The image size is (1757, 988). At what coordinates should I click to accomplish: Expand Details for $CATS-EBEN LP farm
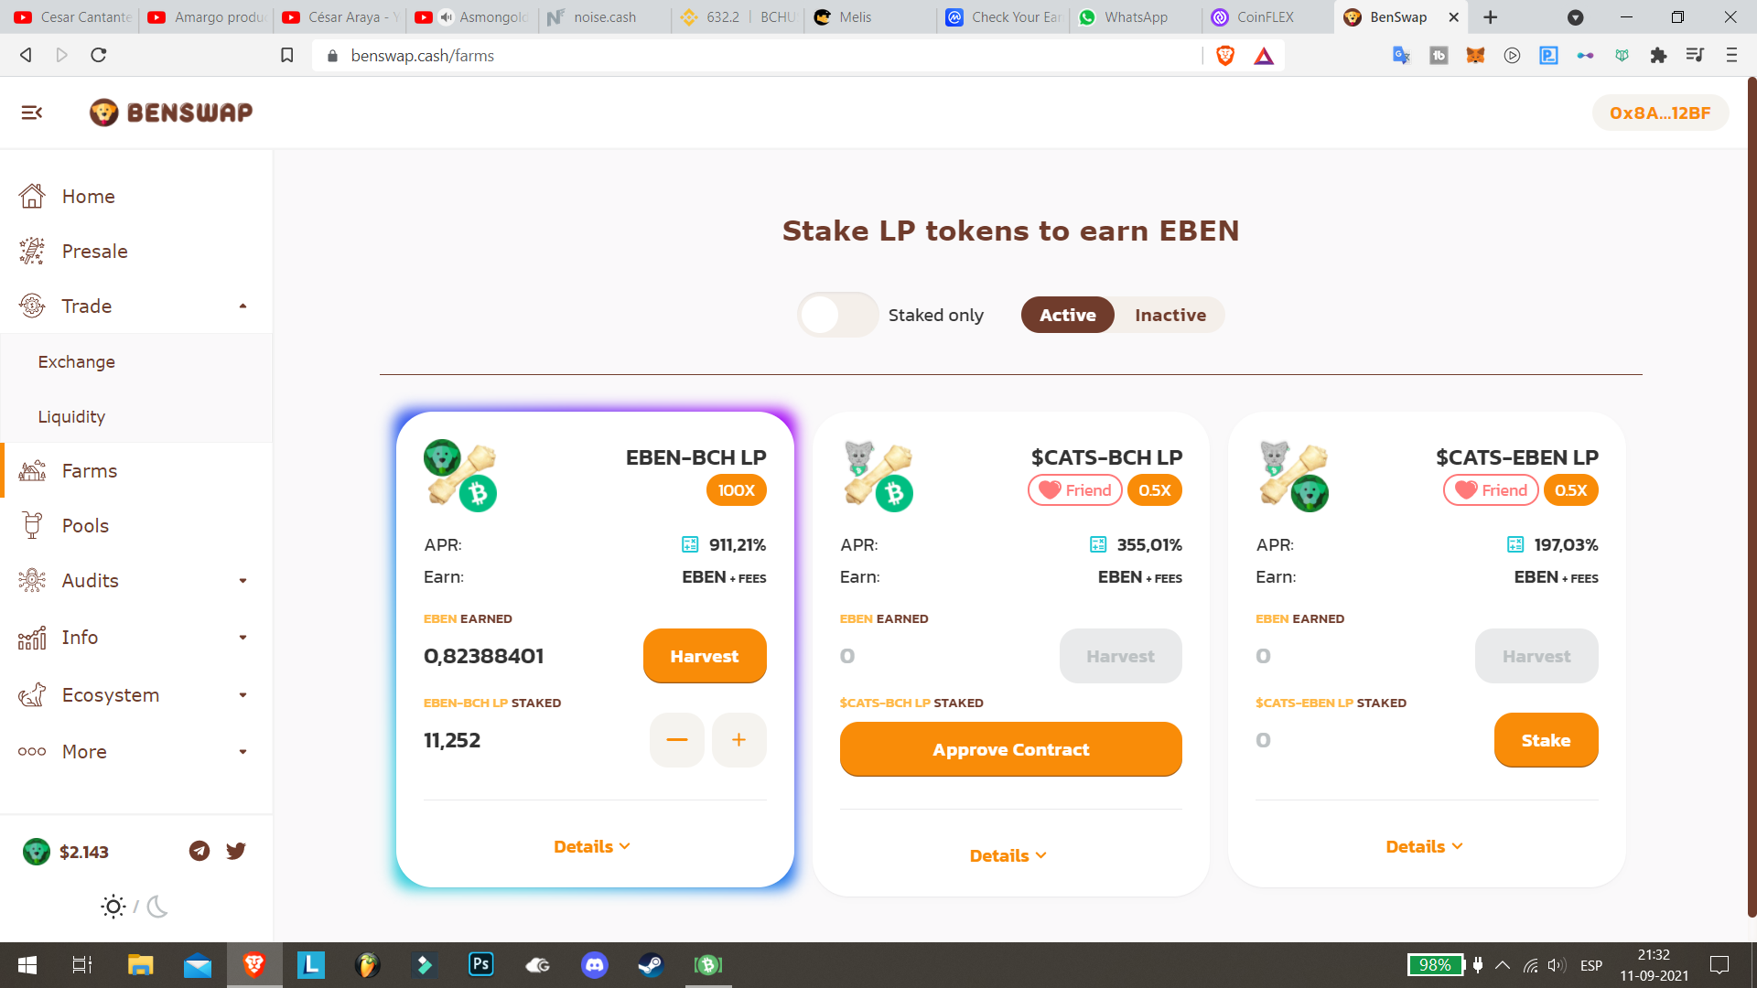1425,846
